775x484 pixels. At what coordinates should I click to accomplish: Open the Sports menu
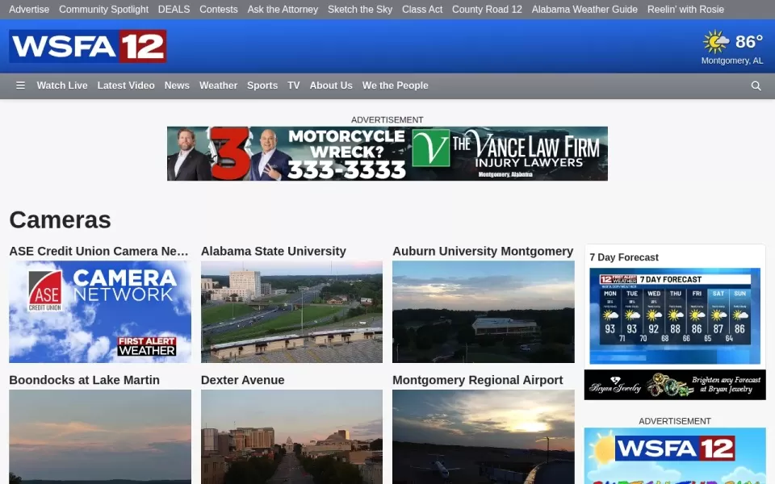tap(262, 86)
